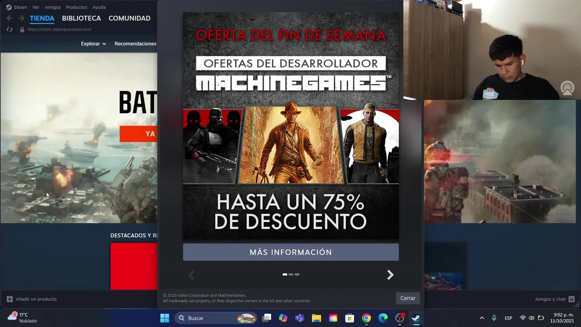Open Amigos y chat
Viewport: 581px width, 327px height.
click(550, 299)
